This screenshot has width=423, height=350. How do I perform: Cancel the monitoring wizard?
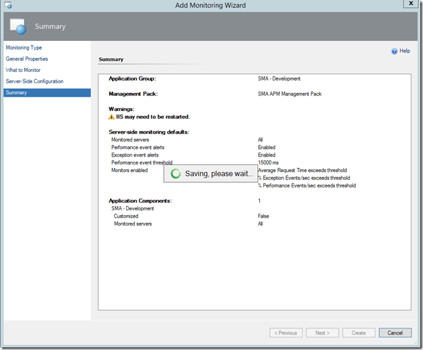coord(395,333)
